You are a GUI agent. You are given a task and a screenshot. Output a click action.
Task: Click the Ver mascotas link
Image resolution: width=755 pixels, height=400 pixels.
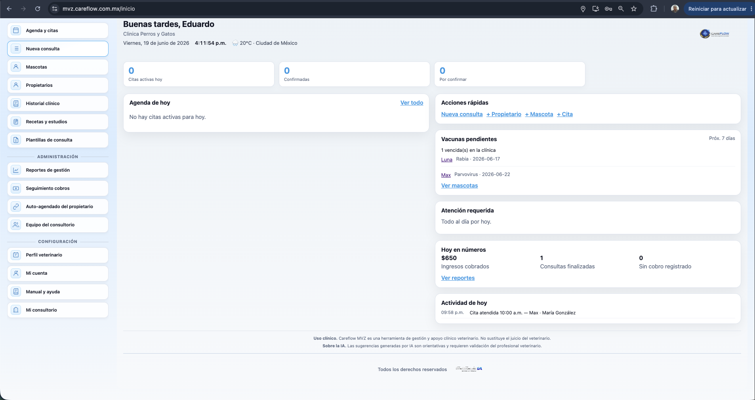459,186
